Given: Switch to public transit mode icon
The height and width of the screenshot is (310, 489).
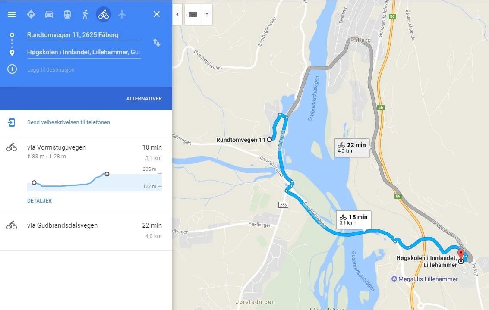Looking at the screenshot, I should tap(67, 14).
